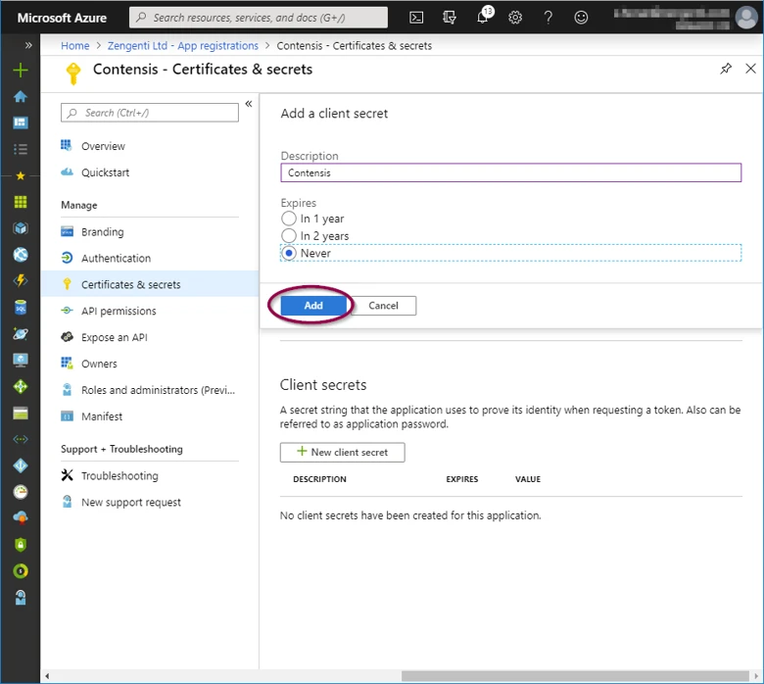Open Storage accounts icon

pyautogui.click(x=21, y=413)
